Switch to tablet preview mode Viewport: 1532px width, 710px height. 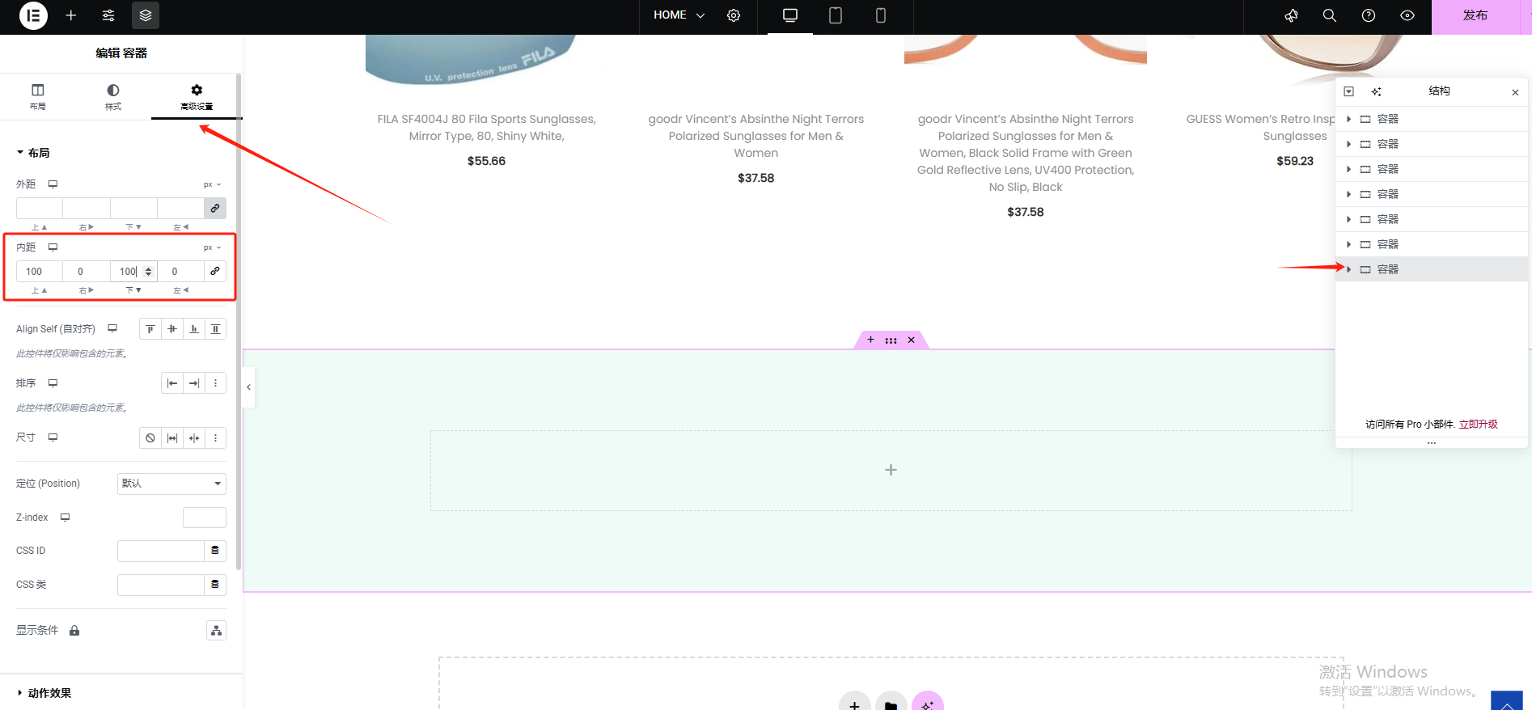click(836, 15)
